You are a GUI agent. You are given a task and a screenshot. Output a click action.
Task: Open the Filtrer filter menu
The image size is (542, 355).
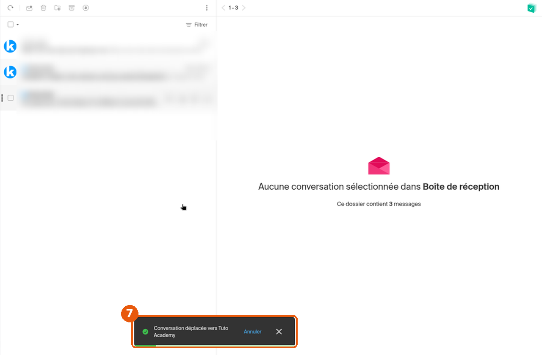click(x=197, y=25)
